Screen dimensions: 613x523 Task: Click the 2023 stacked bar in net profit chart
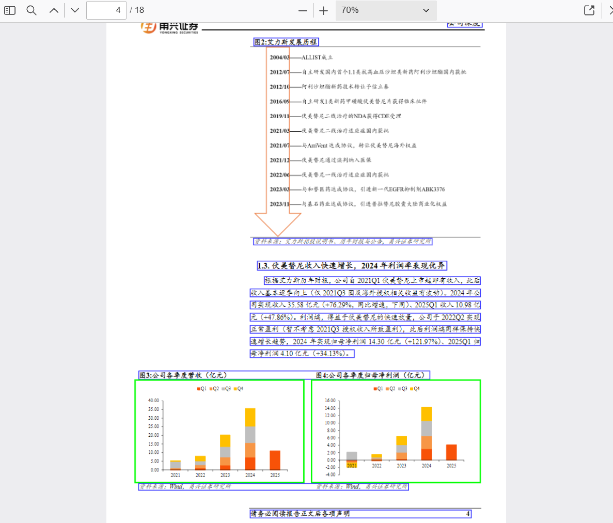[x=401, y=448]
